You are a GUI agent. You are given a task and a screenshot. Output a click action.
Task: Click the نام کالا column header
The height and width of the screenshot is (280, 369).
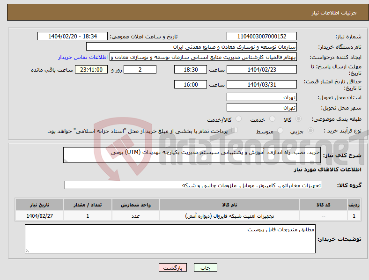229,205
